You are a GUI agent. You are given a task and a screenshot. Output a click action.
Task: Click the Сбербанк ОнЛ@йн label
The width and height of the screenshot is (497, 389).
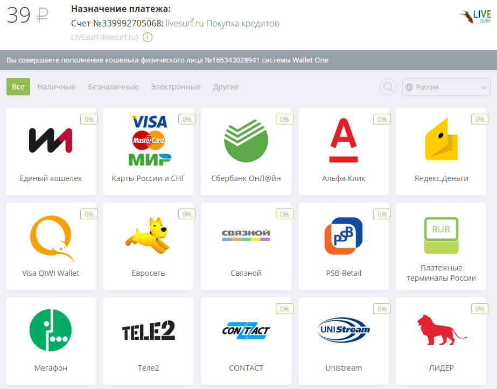[x=246, y=178]
